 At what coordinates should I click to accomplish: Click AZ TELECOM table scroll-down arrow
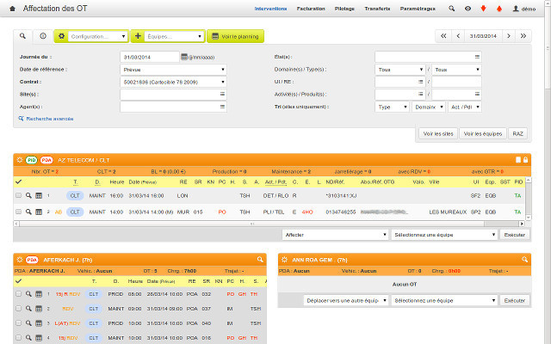[x=528, y=218]
